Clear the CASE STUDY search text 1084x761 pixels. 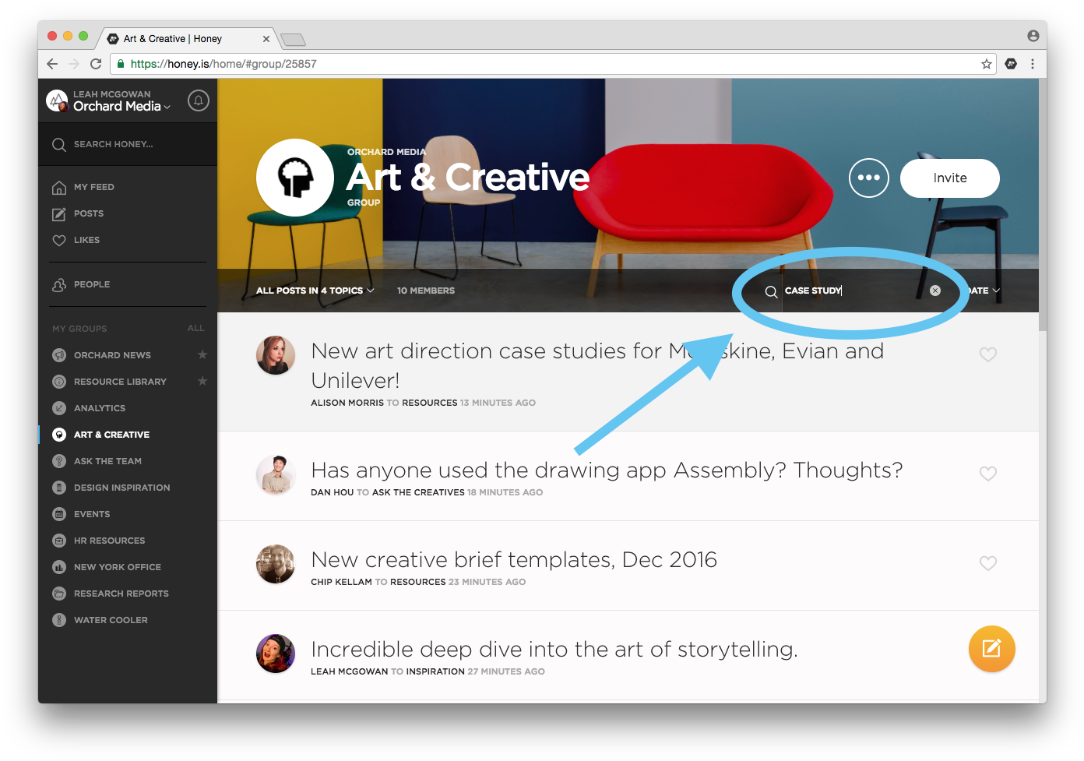[x=935, y=291]
